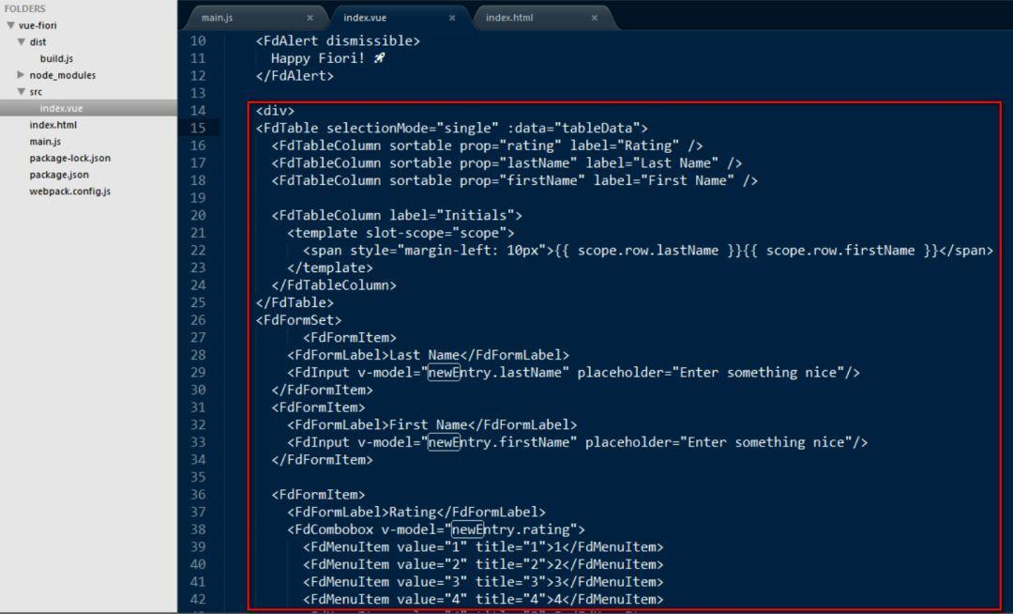Click 'scope.row.lastName' in span line
The height and width of the screenshot is (614, 1013).
tap(648, 250)
